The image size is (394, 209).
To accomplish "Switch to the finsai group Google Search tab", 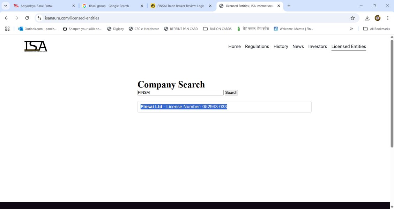I will pyautogui.click(x=113, y=6).
